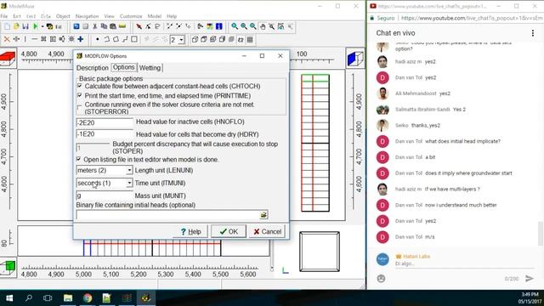This screenshot has width=544, height=306.
Task: Open emoji picker in live chat
Action: click(381, 279)
